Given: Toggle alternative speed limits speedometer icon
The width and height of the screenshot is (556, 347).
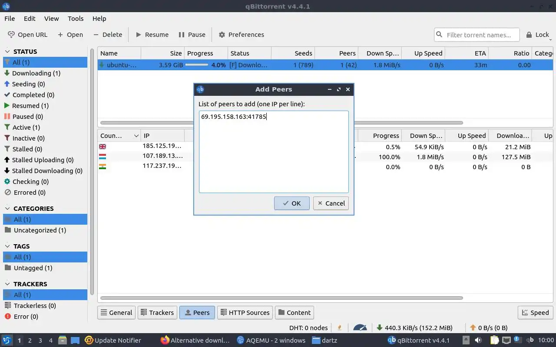Looking at the screenshot, I should (360, 328).
